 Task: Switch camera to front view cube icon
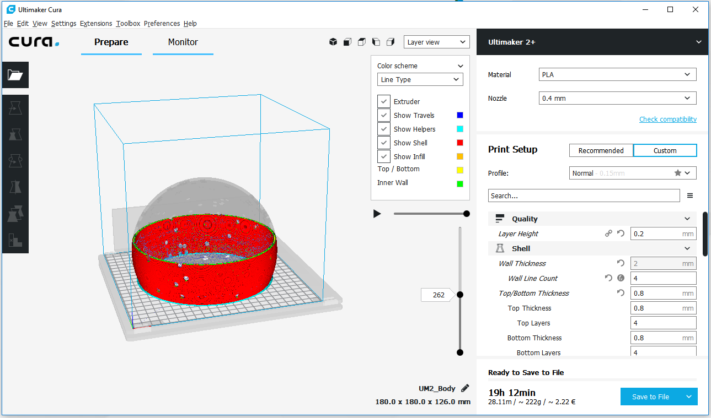pyautogui.click(x=347, y=41)
